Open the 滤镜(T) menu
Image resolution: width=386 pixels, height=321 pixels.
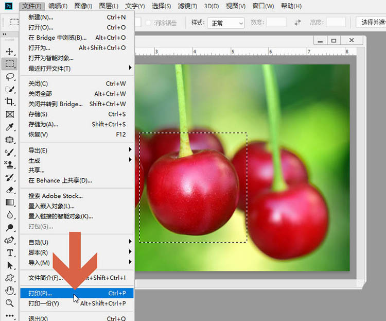187,6
